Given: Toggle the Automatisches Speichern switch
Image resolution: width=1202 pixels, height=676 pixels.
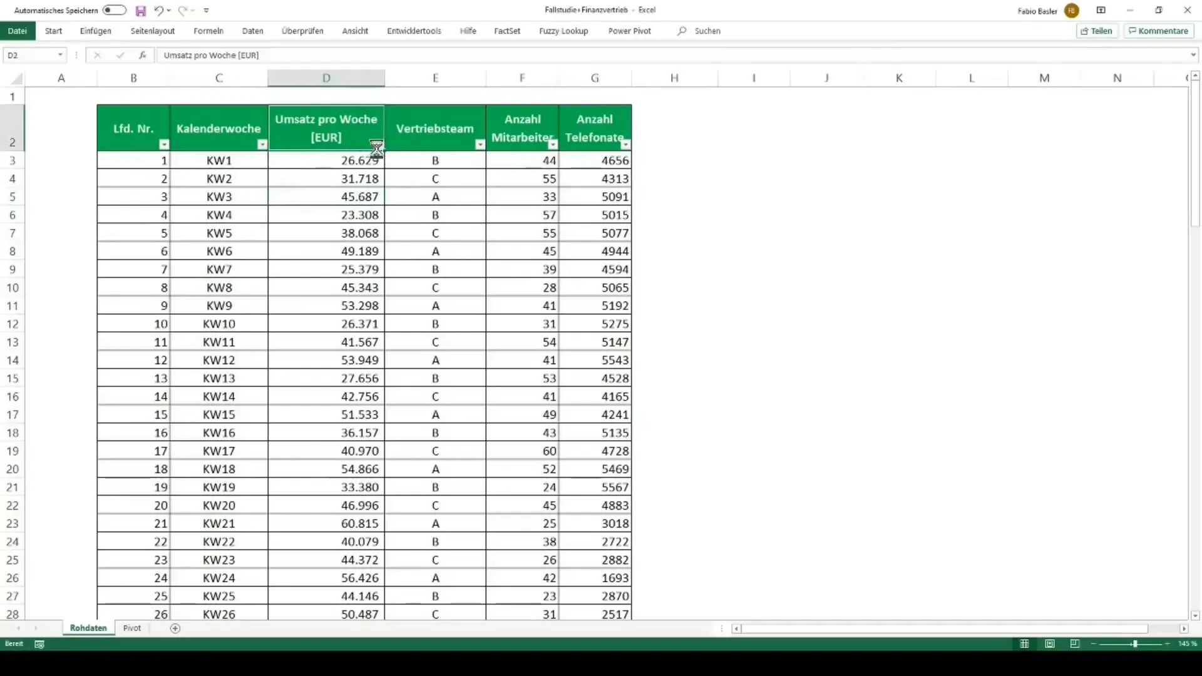Looking at the screenshot, I should point(115,11).
